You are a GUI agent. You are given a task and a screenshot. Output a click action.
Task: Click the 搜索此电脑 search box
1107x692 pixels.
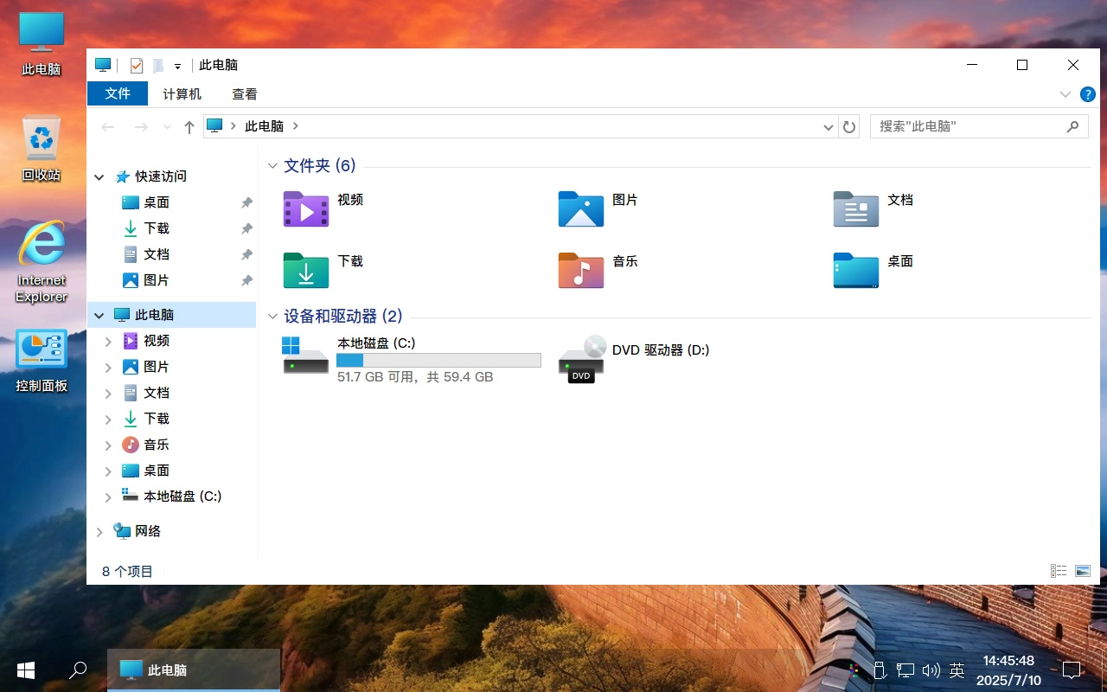[969, 126]
